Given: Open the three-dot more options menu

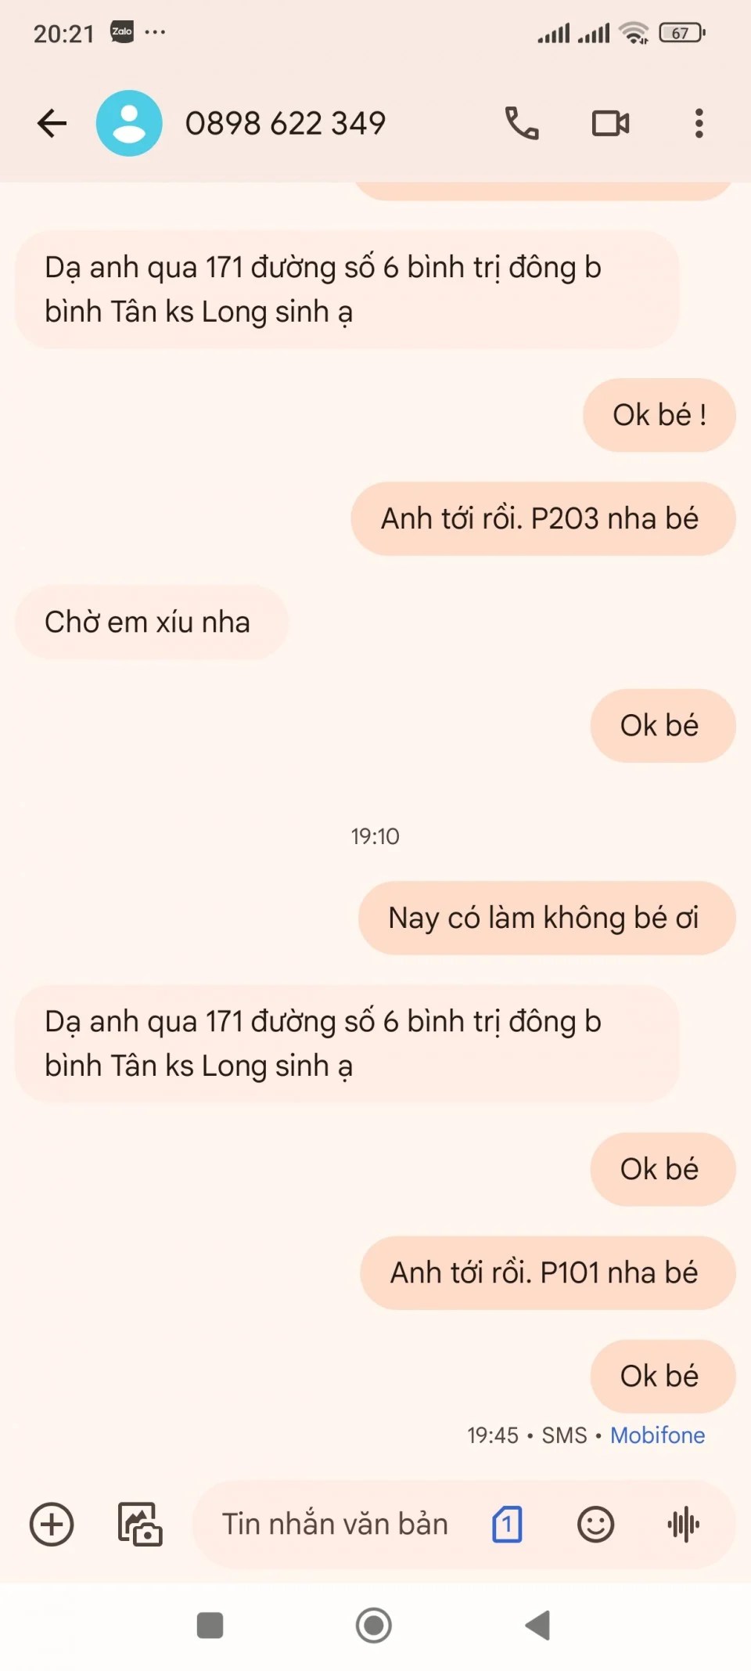Looking at the screenshot, I should click(699, 123).
